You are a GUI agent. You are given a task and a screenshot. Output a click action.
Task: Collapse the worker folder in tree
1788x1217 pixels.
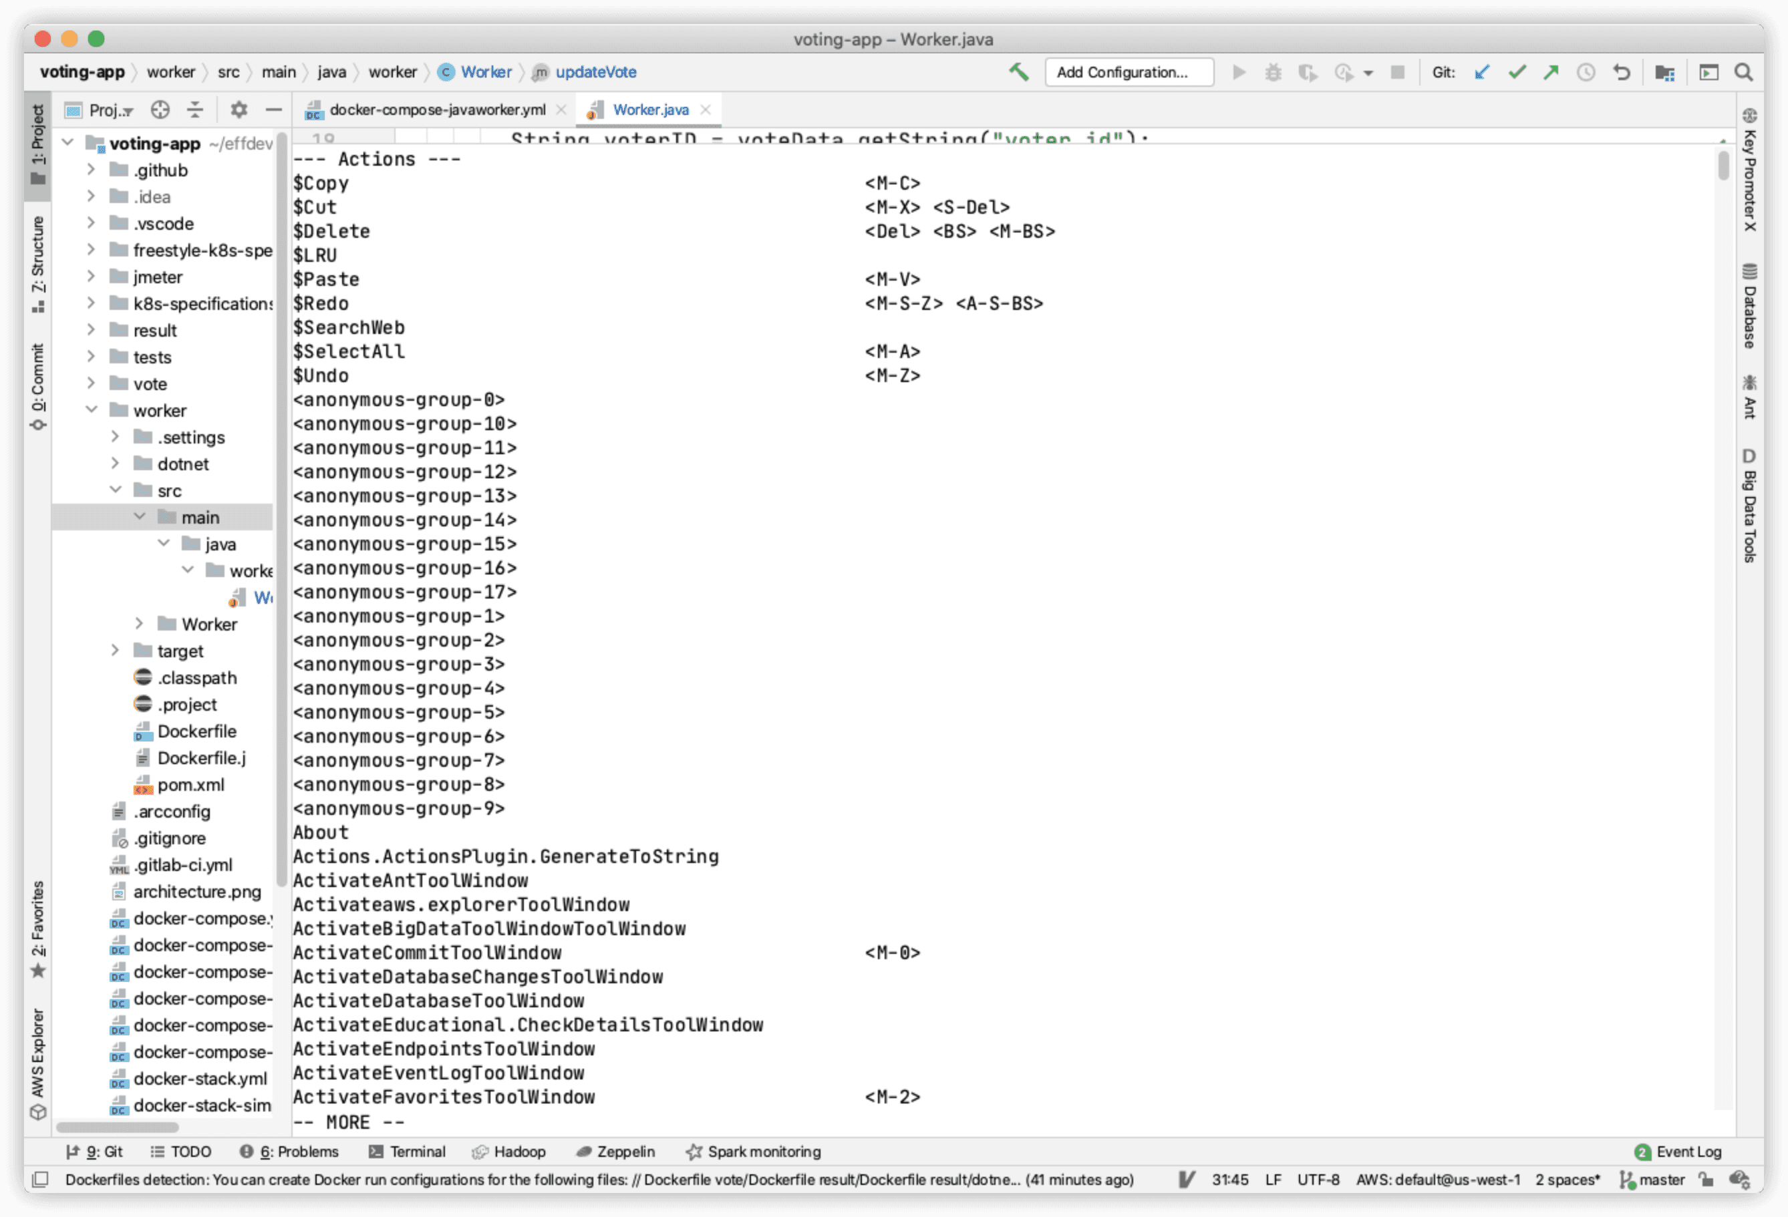tap(91, 410)
